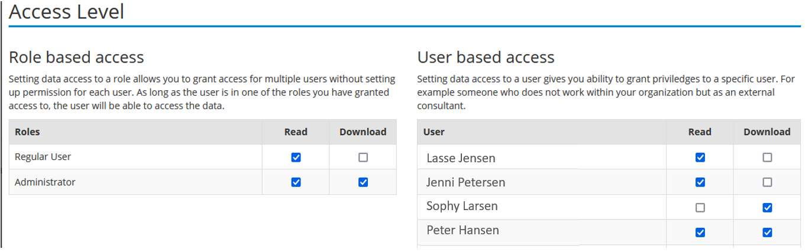Screen dimensions: 805x252
Task: Disable Download for Peter Hansen
Action: (767, 233)
